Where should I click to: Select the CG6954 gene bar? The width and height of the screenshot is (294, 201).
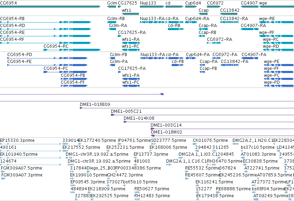[x=50, y=7]
